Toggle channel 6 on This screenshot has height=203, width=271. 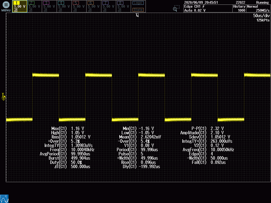[94, 6]
